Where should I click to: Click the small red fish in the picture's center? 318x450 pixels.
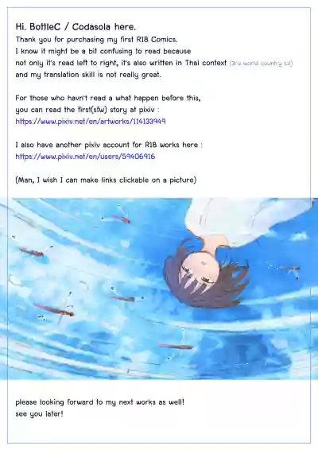[x=122, y=298]
